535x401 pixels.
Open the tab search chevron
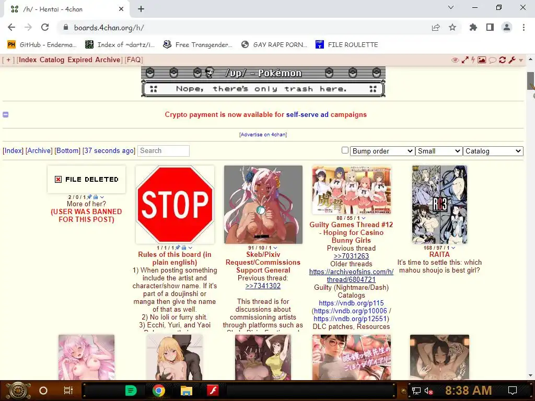click(x=451, y=7)
